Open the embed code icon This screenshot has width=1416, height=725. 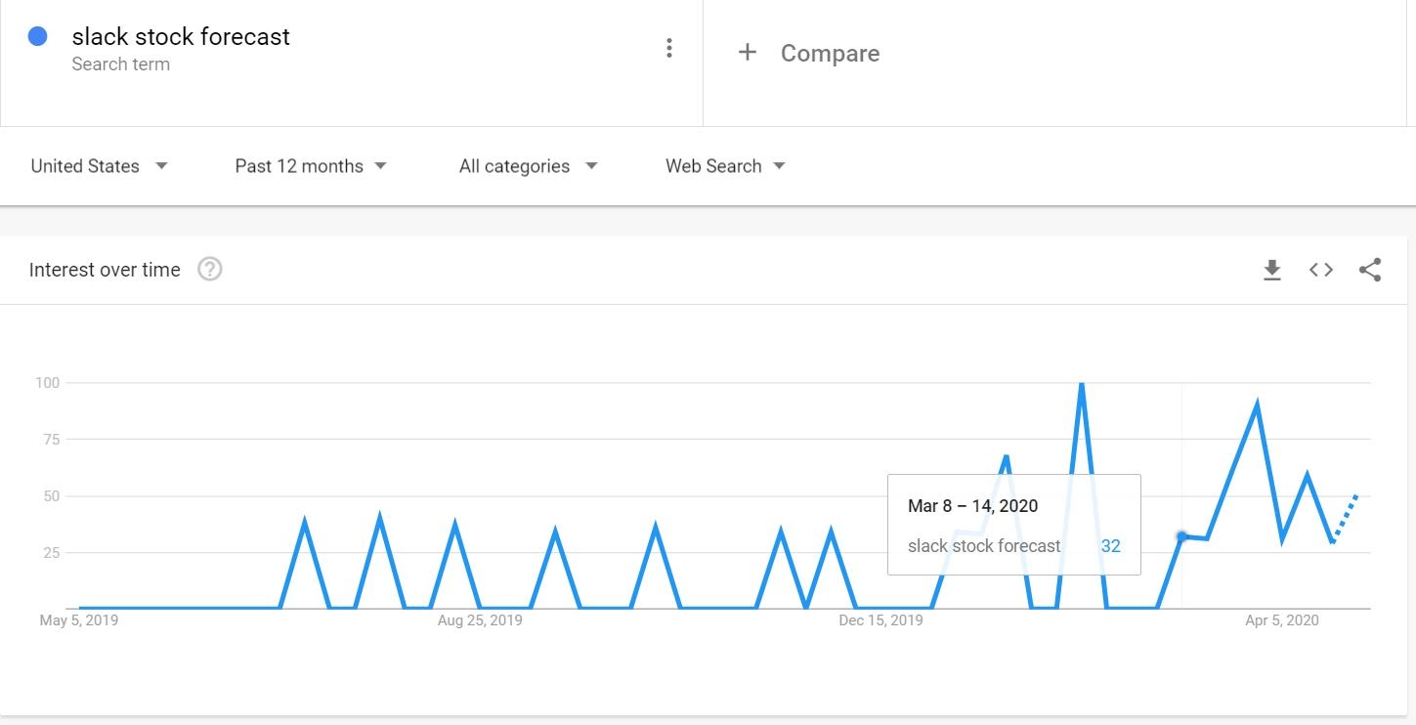1320,271
